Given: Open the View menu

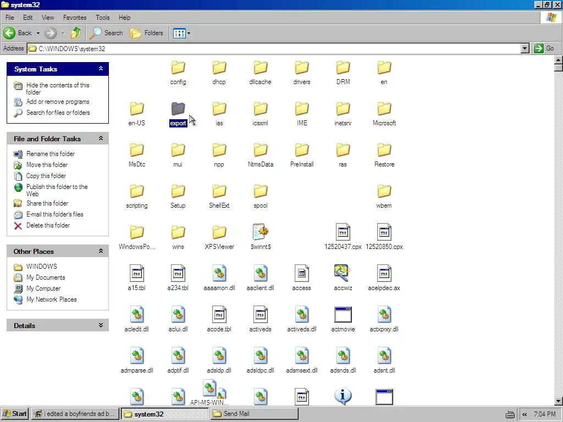Looking at the screenshot, I should (48, 18).
